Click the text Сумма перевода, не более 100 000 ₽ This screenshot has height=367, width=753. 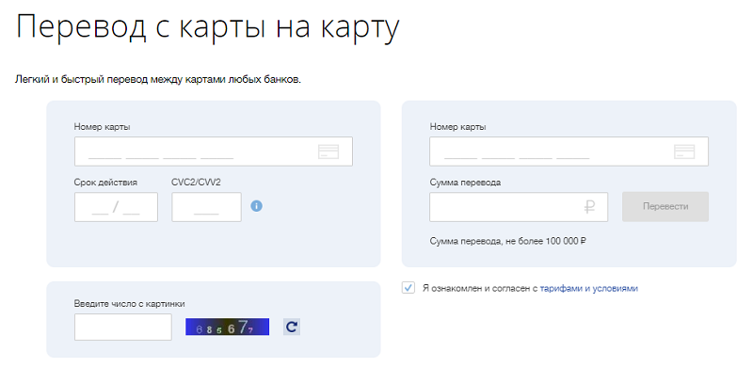click(508, 241)
